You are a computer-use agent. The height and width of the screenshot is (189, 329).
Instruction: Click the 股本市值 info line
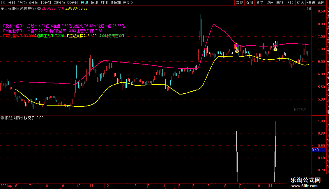tap(63, 26)
